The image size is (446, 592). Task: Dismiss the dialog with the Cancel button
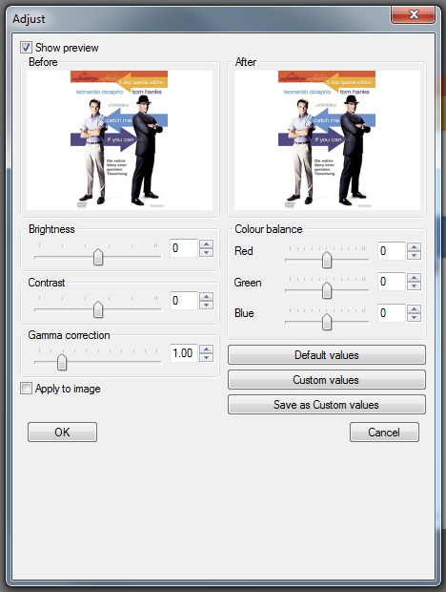click(x=384, y=432)
